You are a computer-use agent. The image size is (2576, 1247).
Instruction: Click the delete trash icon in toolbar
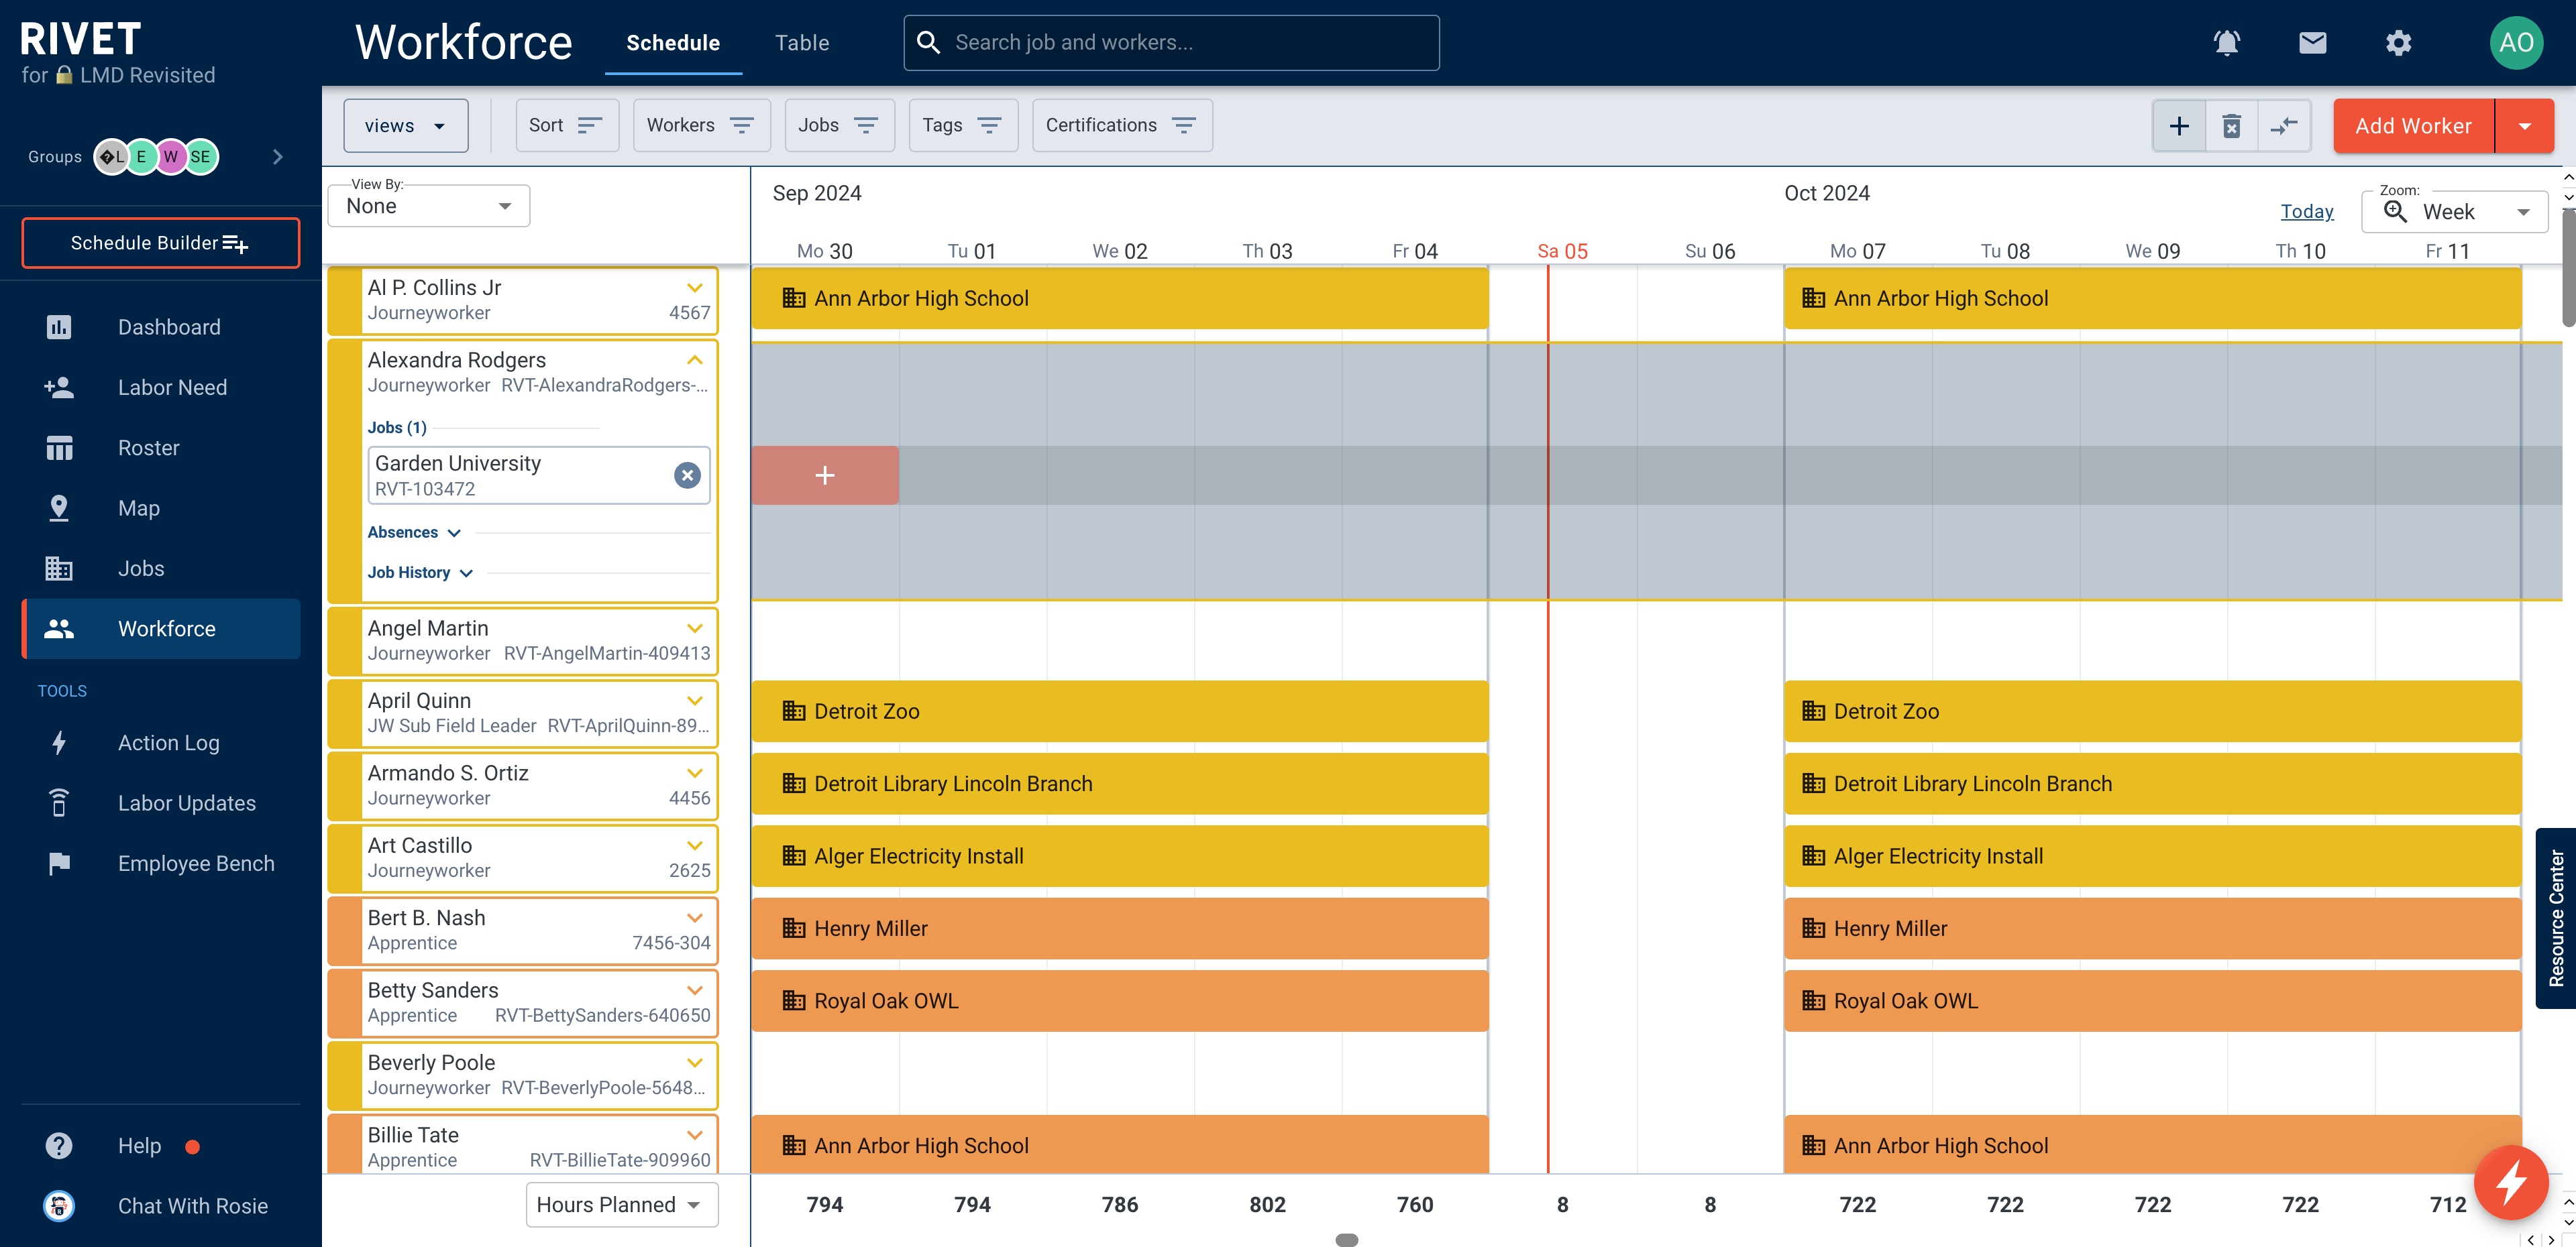coord(2231,126)
